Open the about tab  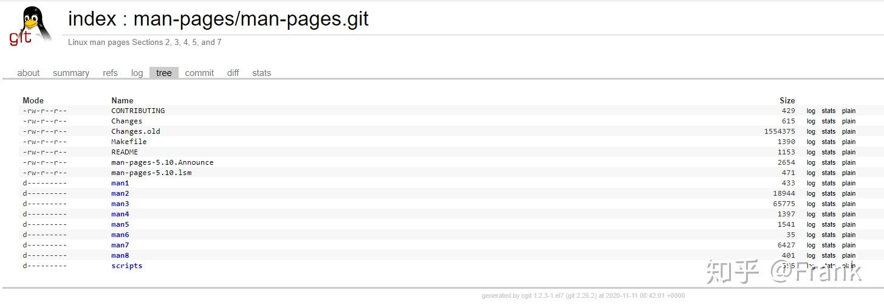(29, 73)
